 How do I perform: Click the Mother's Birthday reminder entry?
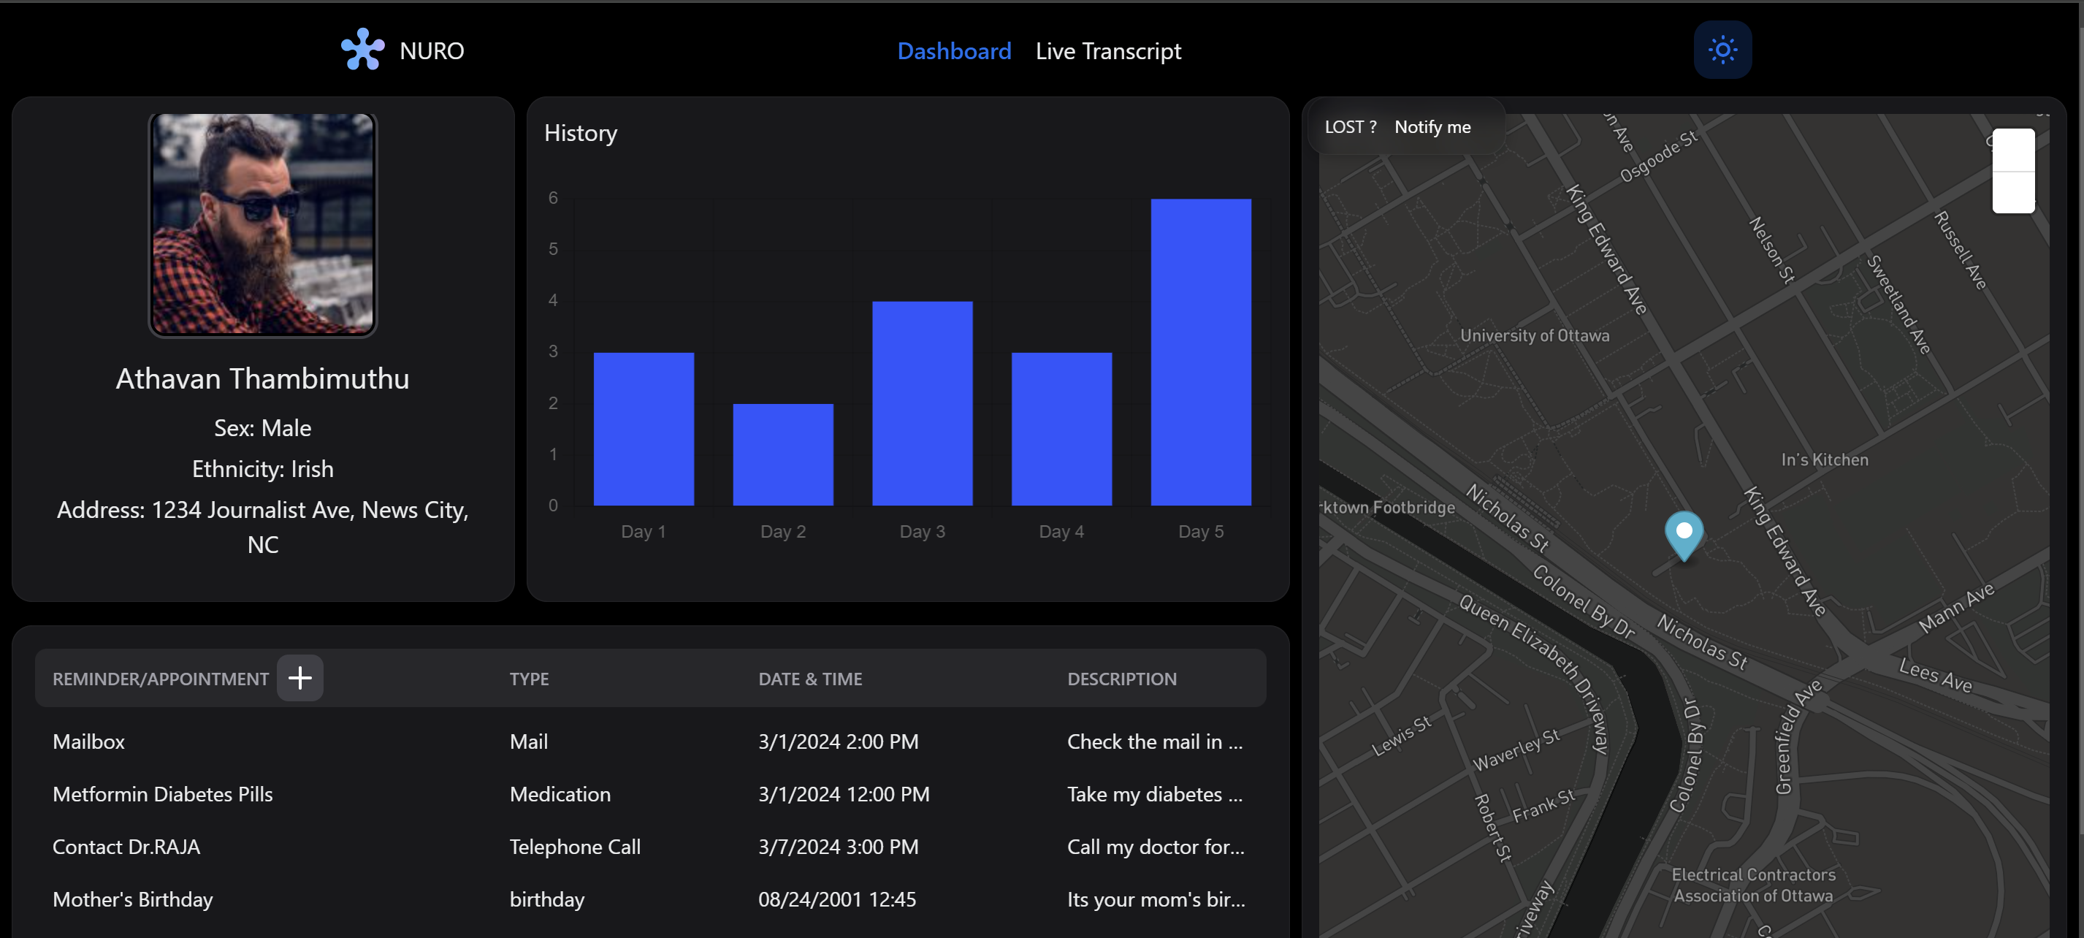[x=133, y=899]
